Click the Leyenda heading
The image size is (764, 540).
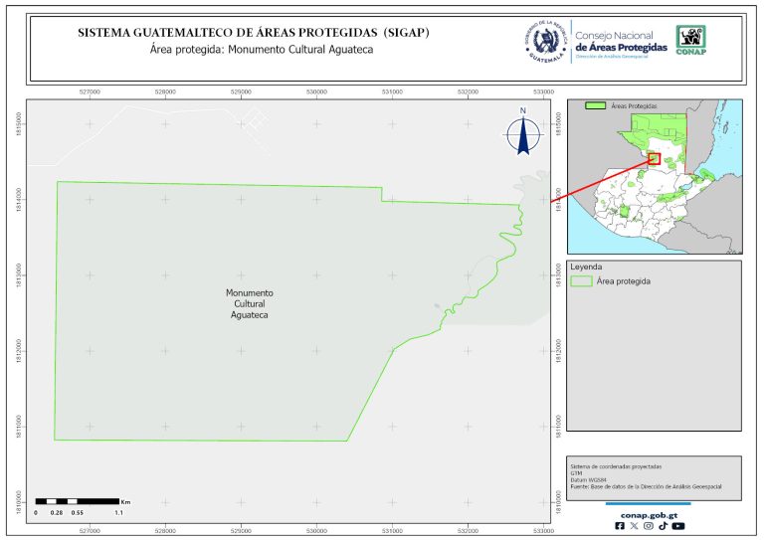pyautogui.click(x=587, y=268)
